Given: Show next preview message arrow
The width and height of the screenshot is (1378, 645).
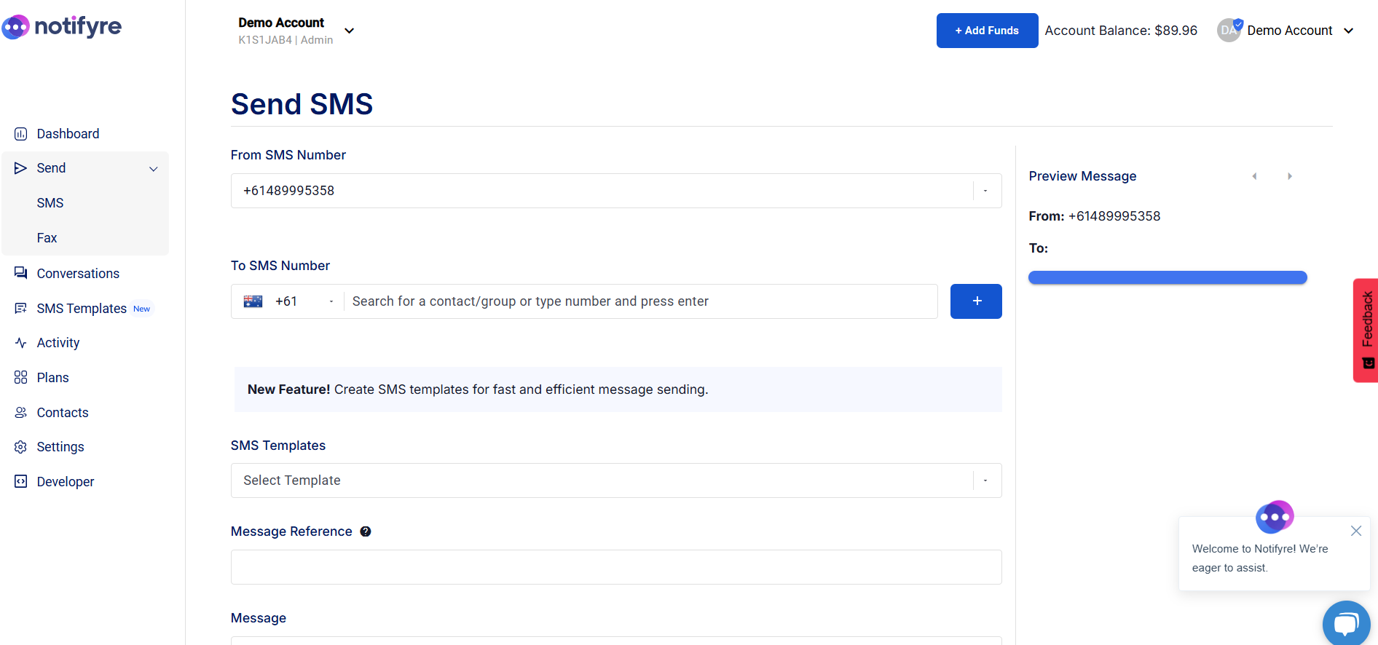Looking at the screenshot, I should point(1290,176).
